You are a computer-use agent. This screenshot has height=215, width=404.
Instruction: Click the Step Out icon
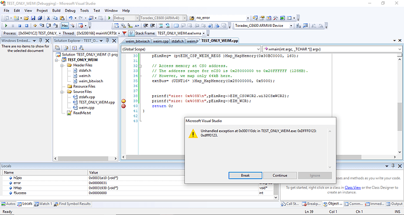tap(56, 26)
